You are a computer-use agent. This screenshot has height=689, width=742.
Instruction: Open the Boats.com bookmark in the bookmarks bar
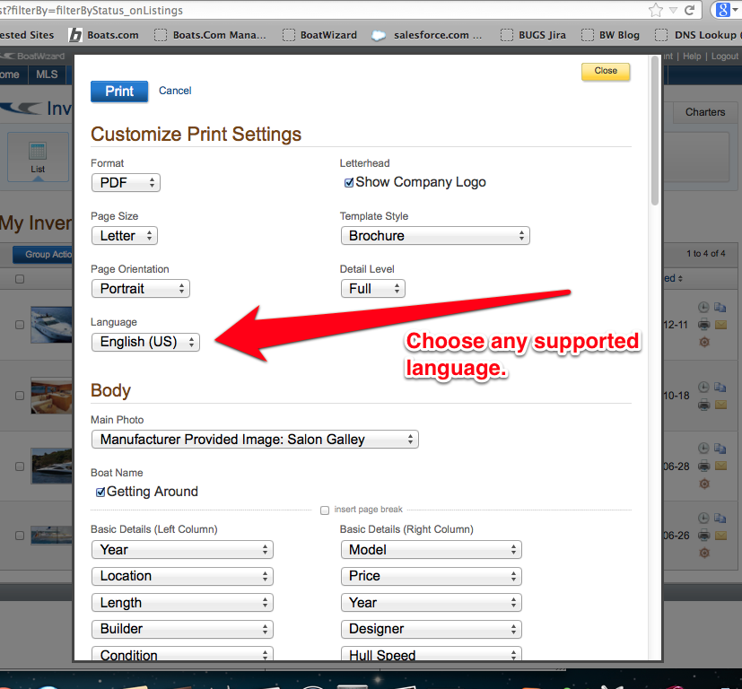(104, 35)
